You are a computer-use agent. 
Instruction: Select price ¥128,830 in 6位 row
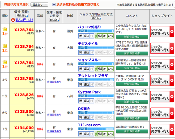coord(24,111)
